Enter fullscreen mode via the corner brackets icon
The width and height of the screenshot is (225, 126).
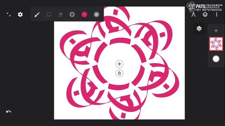pyautogui.click(x=8, y=14)
